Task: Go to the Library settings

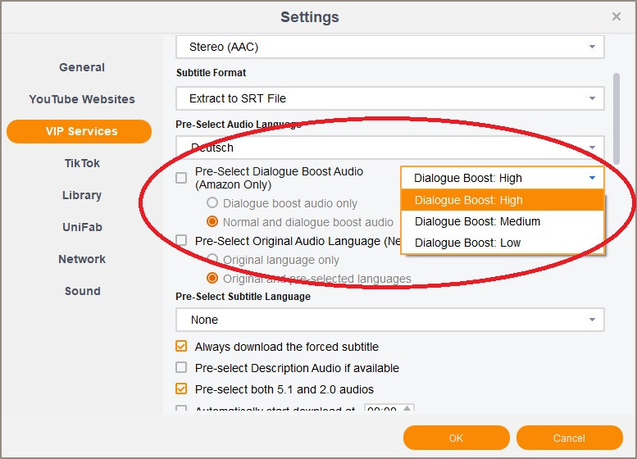Action: coord(82,195)
